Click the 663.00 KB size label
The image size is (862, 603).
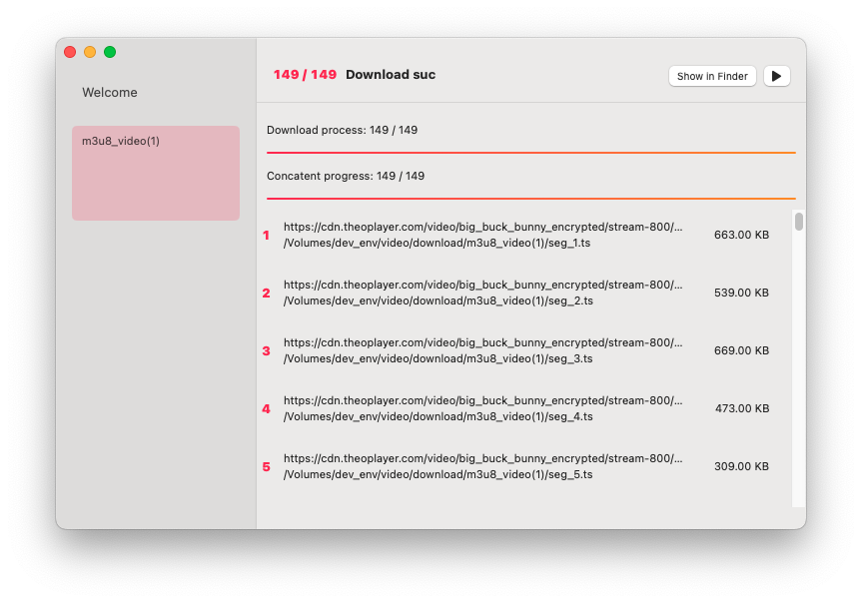pyautogui.click(x=741, y=235)
